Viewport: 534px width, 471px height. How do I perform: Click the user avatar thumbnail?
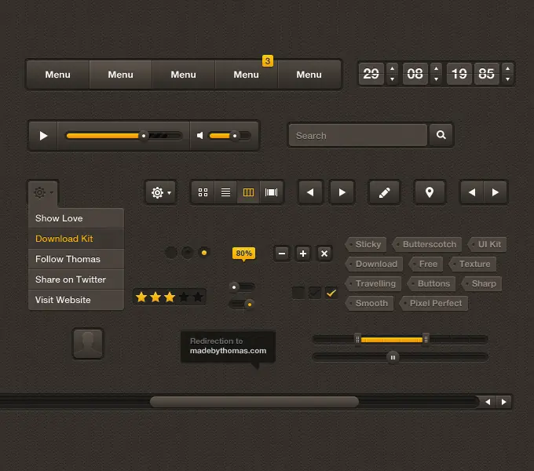[88, 344]
